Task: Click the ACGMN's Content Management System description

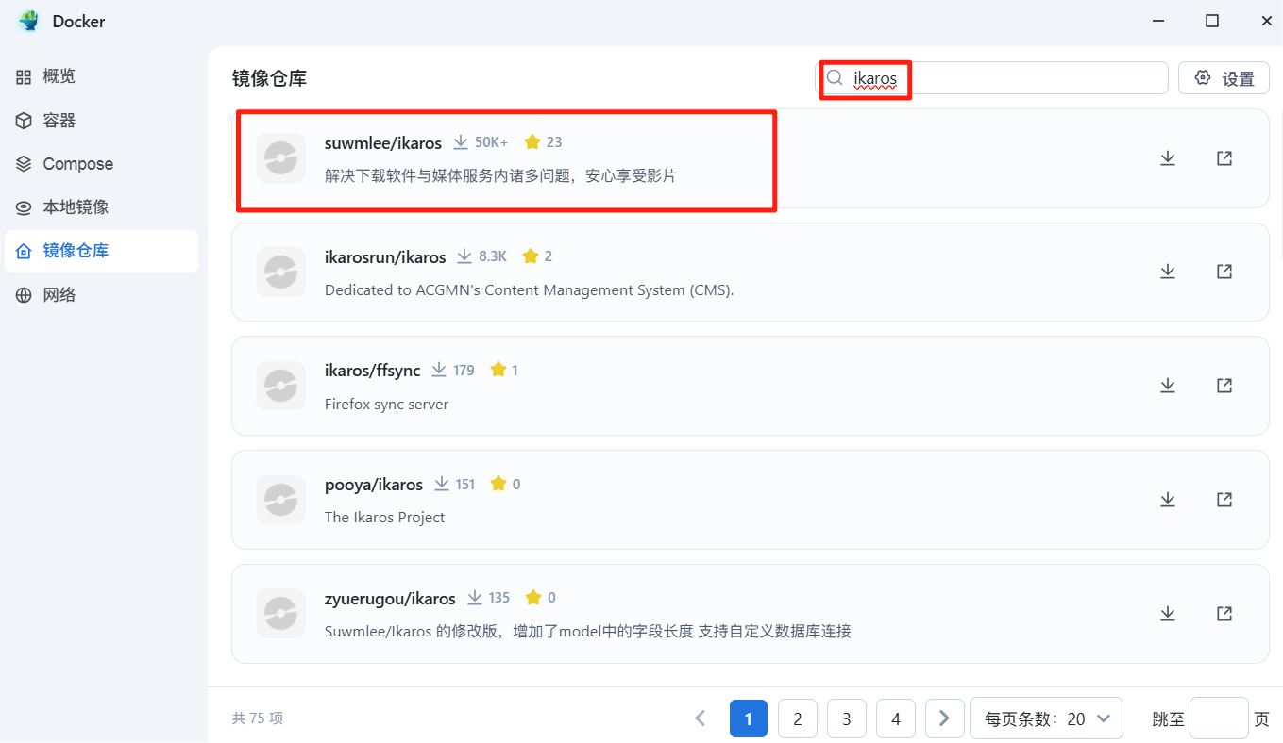Action: click(x=530, y=290)
